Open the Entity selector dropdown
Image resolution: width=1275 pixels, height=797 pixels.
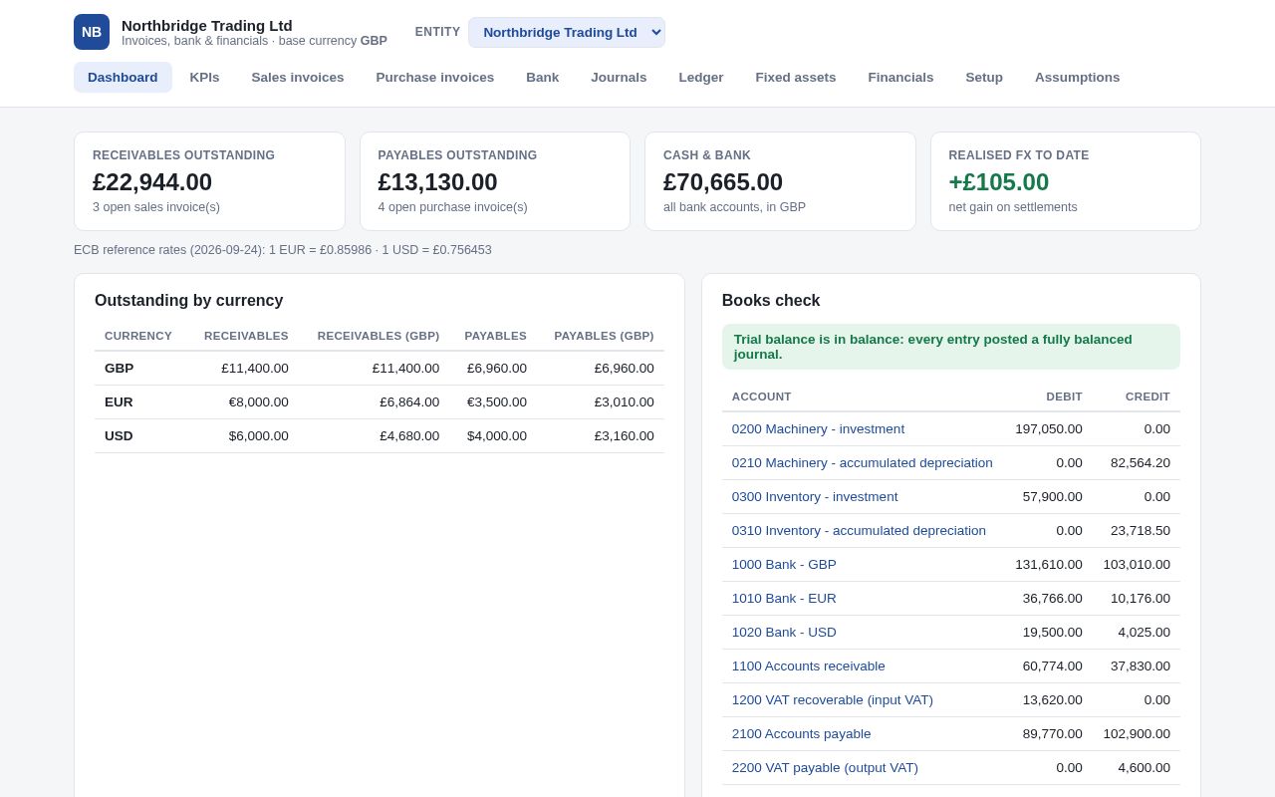point(567,32)
